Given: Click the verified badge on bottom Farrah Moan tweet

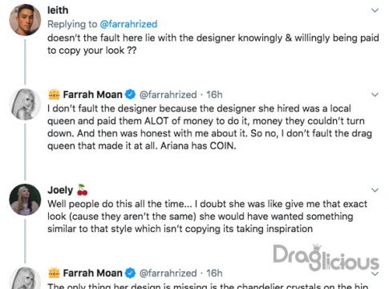Looking at the screenshot, I should tap(130, 273).
